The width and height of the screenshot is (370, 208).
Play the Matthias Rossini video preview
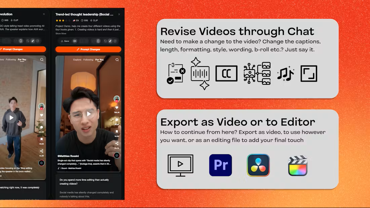pyautogui.click(x=89, y=114)
